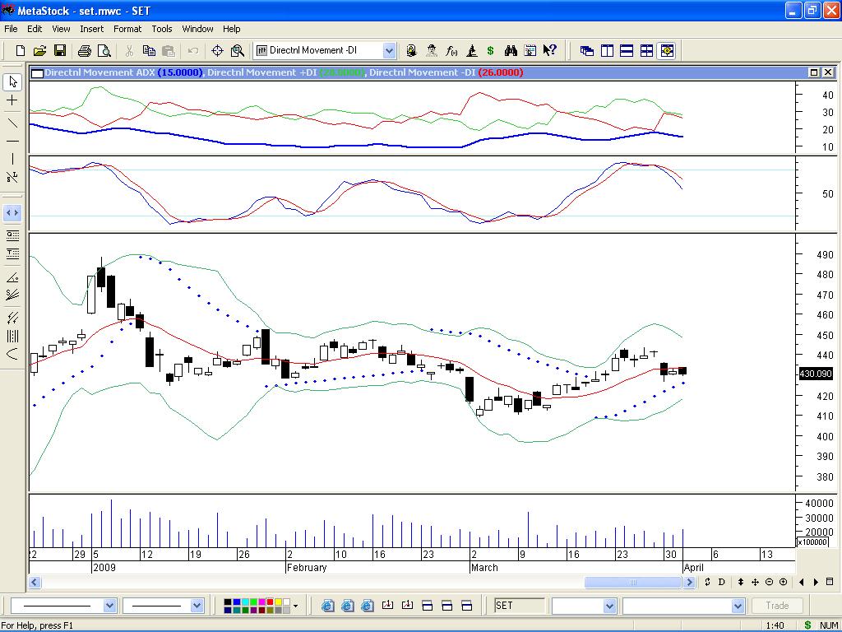842x632 pixels.
Task: Go to the previous chart arrow
Action: pyautogui.click(x=802, y=582)
